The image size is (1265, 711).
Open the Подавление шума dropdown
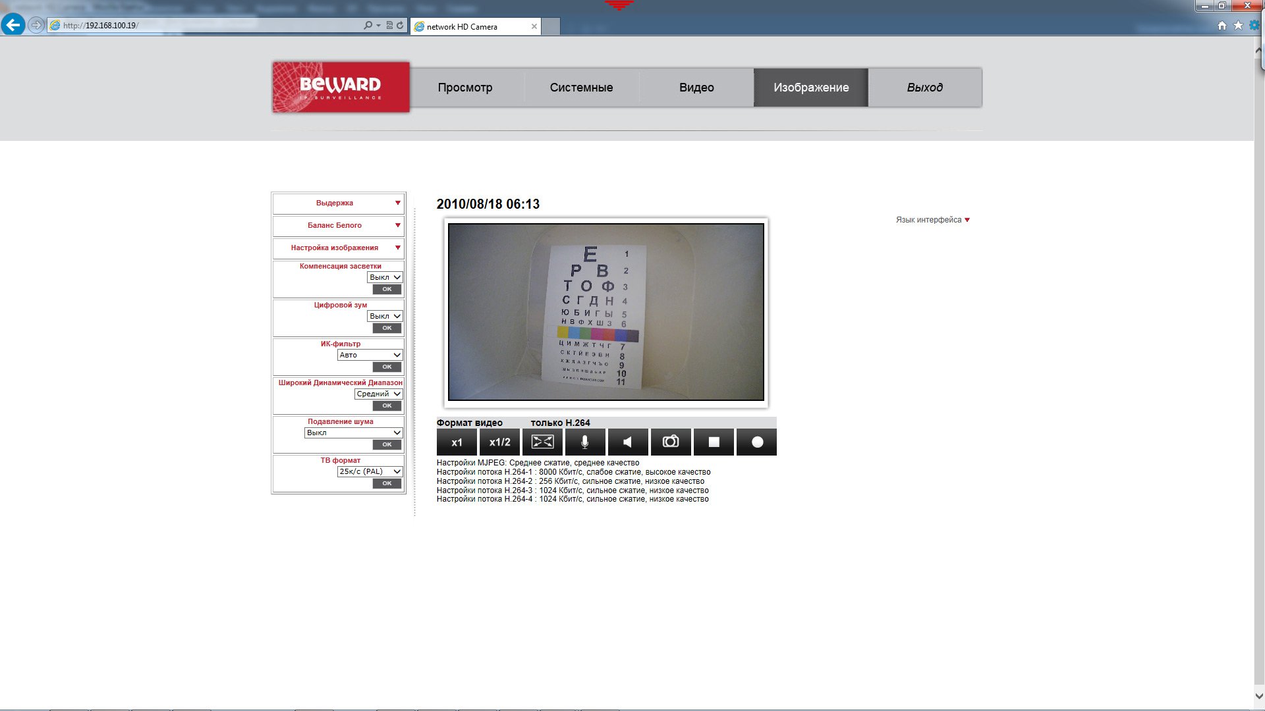tap(353, 433)
